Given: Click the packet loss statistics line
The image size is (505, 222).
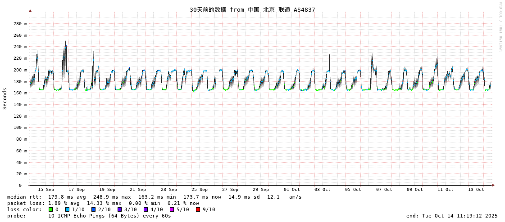Looking at the screenshot, I should (x=103, y=203).
